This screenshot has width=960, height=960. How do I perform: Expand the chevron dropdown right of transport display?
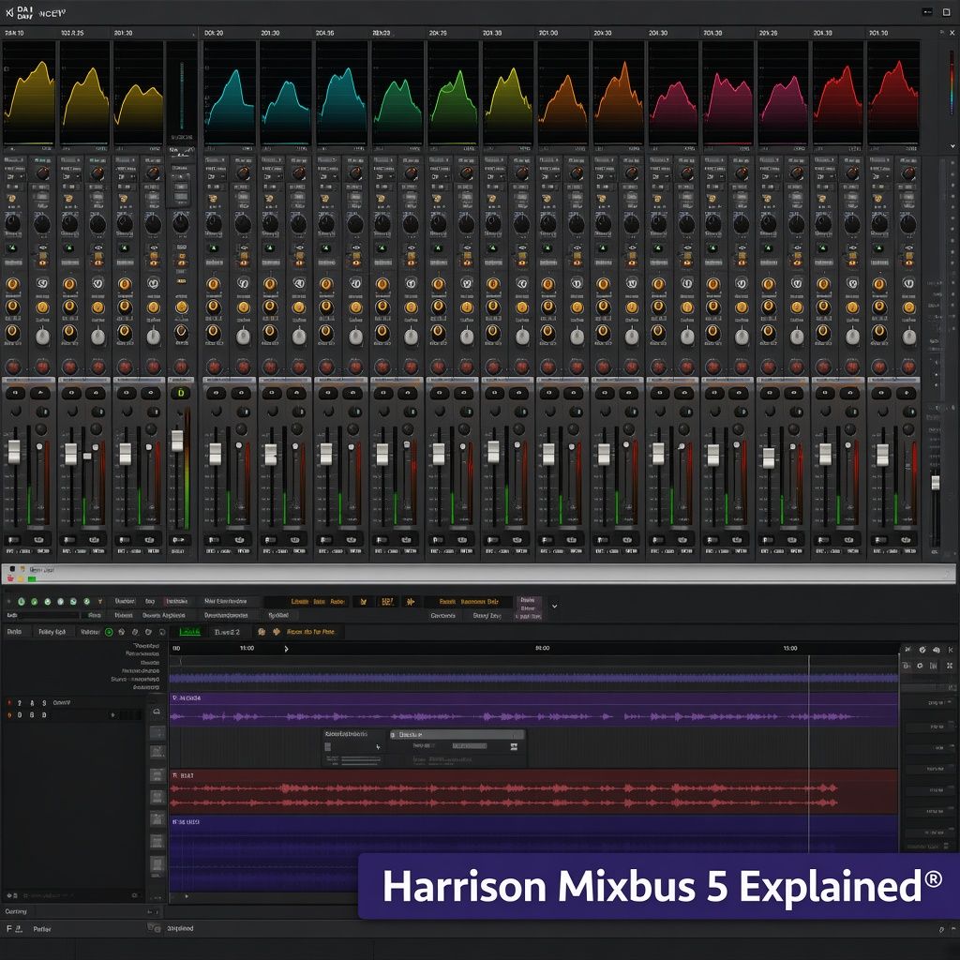pyautogui.click(x=555, y=607)
